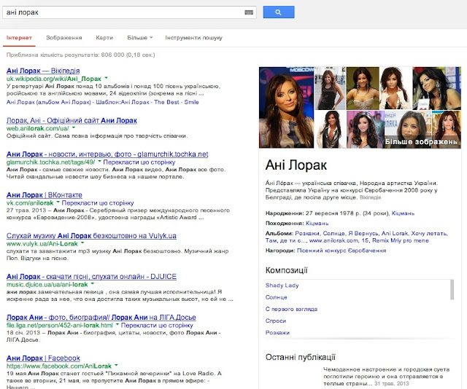Expand green arrow next to web.anilorak.com/ua/

click(x=74, y=128)
